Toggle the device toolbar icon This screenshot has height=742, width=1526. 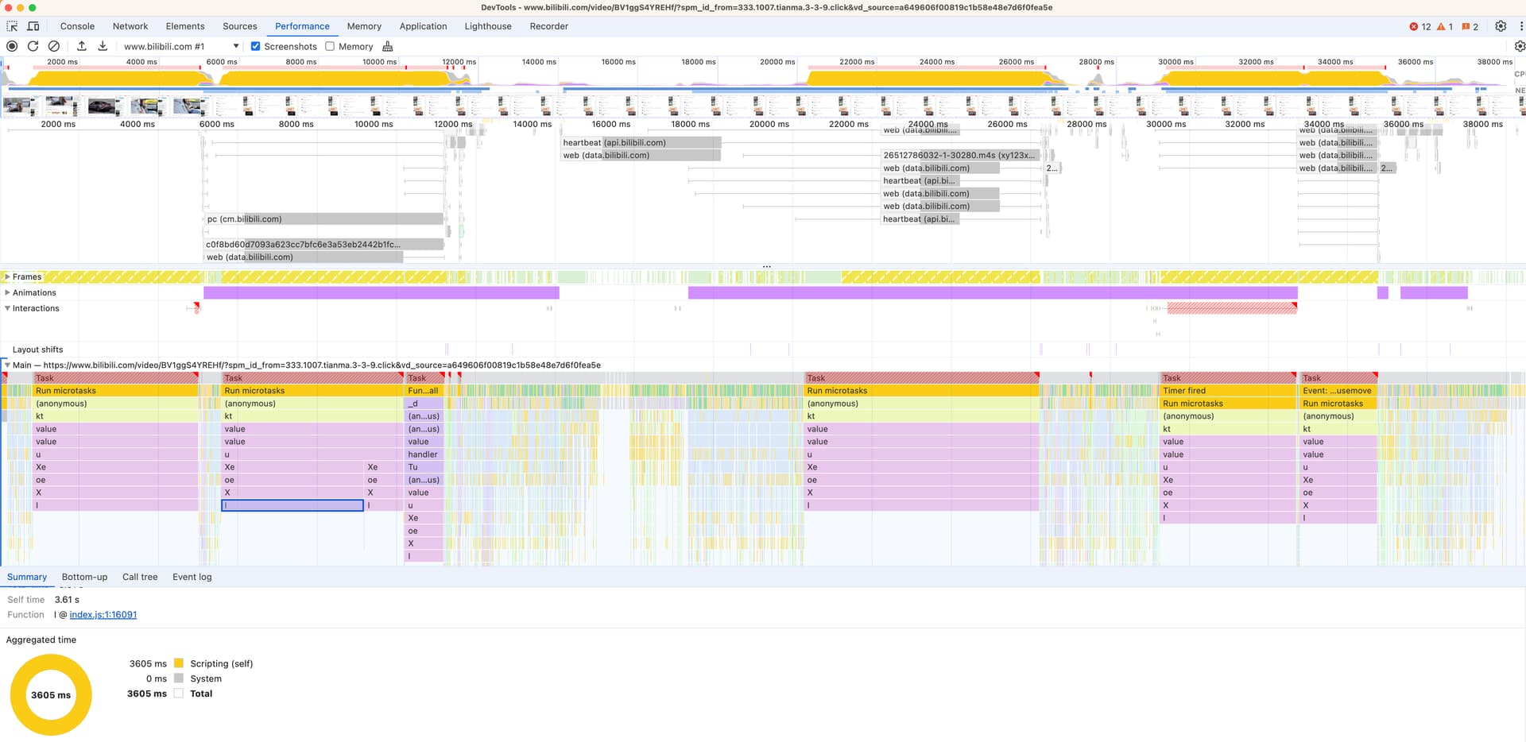coord(33,26)
